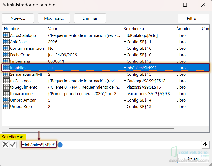Click the '=Inhábiles!$M$9#' cell in list
This screenshot has height=166, width=212.
140,68
